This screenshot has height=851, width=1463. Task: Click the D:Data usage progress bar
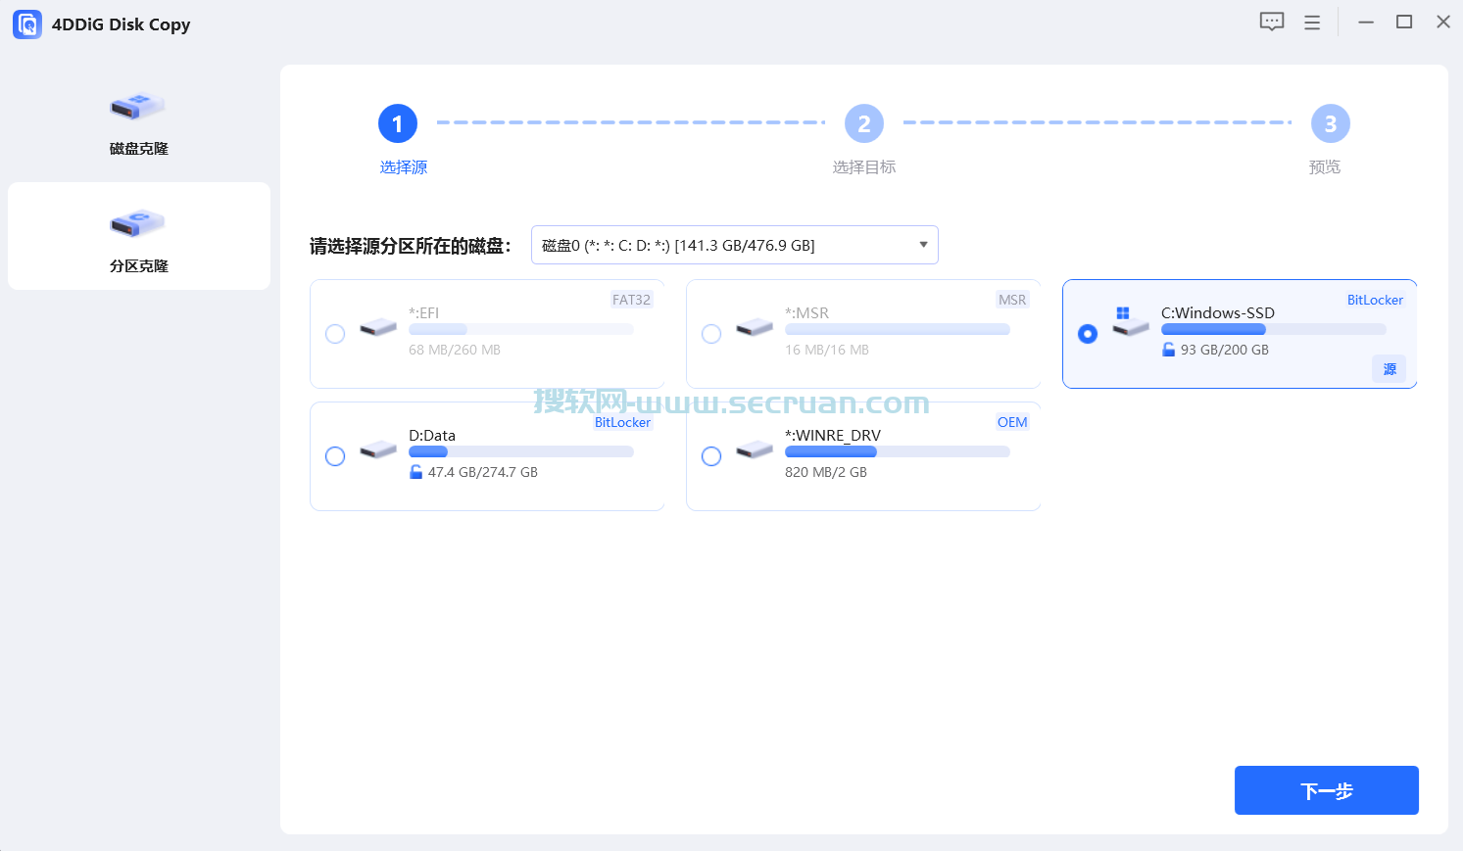[521, 452]
